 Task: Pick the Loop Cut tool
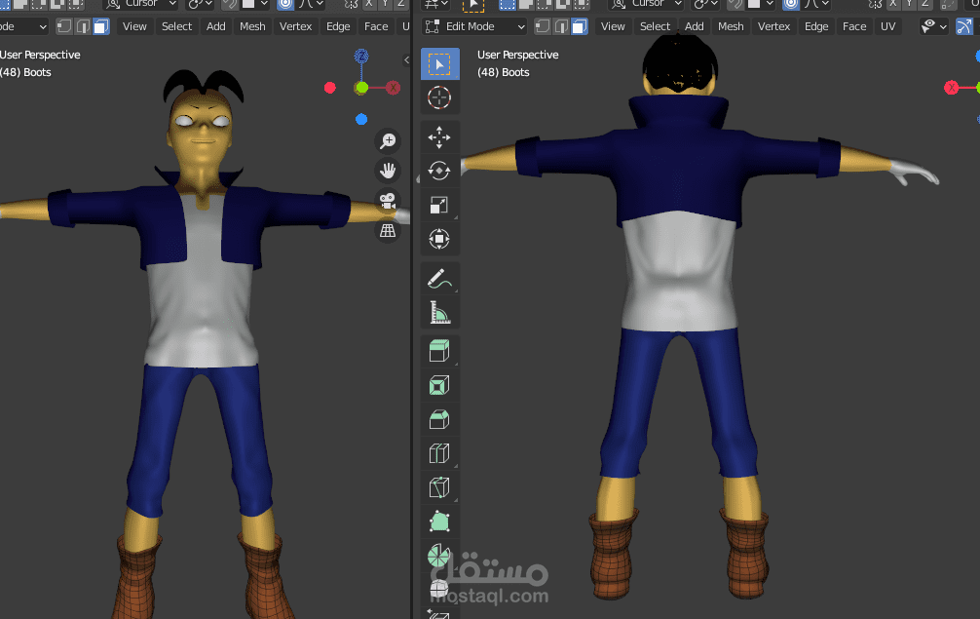point(439,453)
